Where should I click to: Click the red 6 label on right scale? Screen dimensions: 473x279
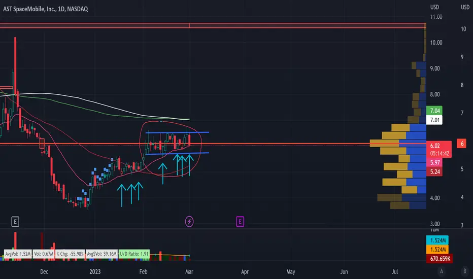click(461, 144)
